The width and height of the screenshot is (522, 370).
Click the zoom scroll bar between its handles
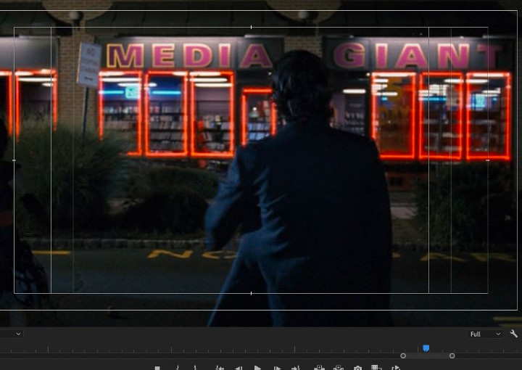(428, 355)
